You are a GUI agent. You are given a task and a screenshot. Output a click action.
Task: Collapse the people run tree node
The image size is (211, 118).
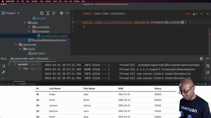click(10, 64)
